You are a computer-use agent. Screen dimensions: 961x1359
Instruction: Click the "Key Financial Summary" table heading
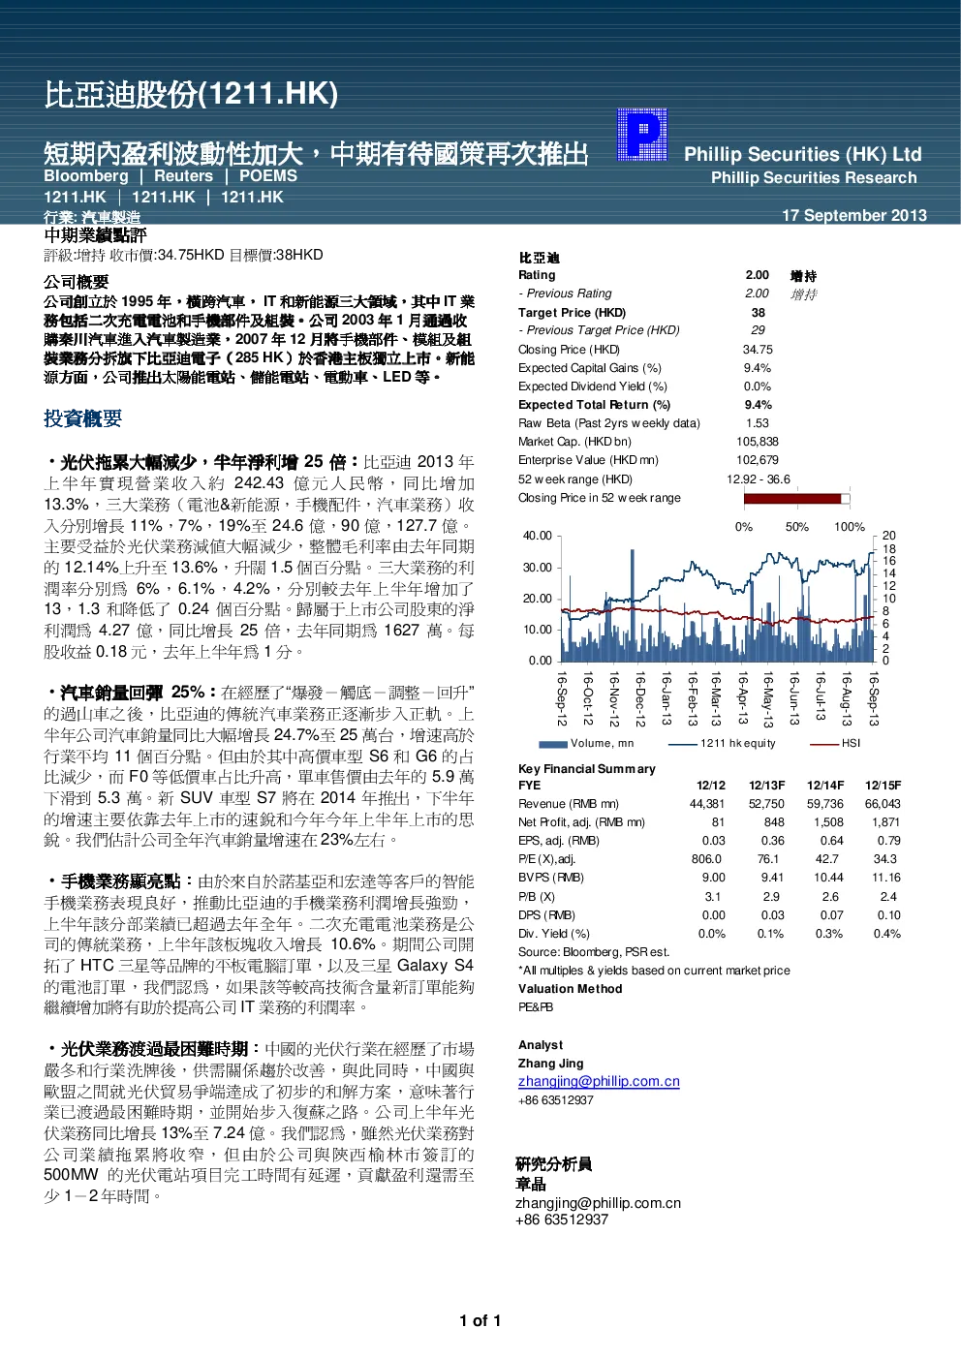[x=587, y=769]
